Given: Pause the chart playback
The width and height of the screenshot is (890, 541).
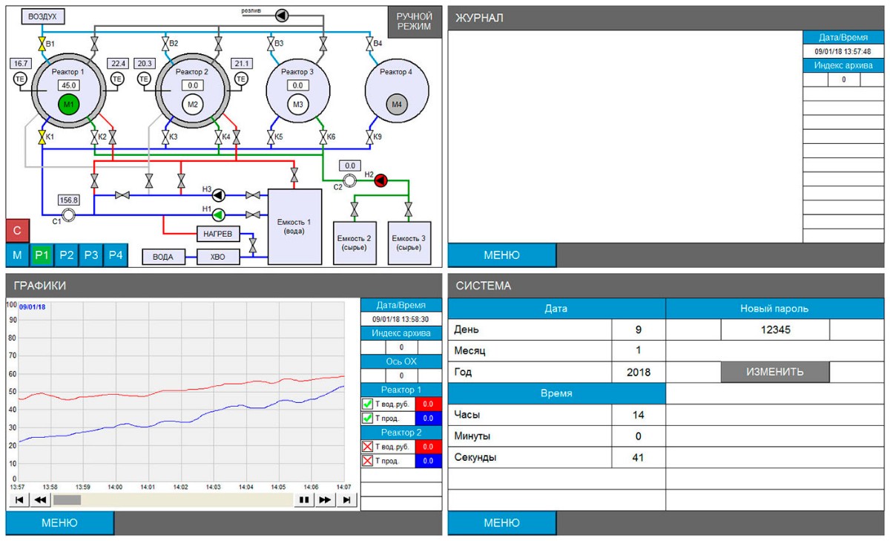Looking at the screenshot, I should (x=303, y=500).
